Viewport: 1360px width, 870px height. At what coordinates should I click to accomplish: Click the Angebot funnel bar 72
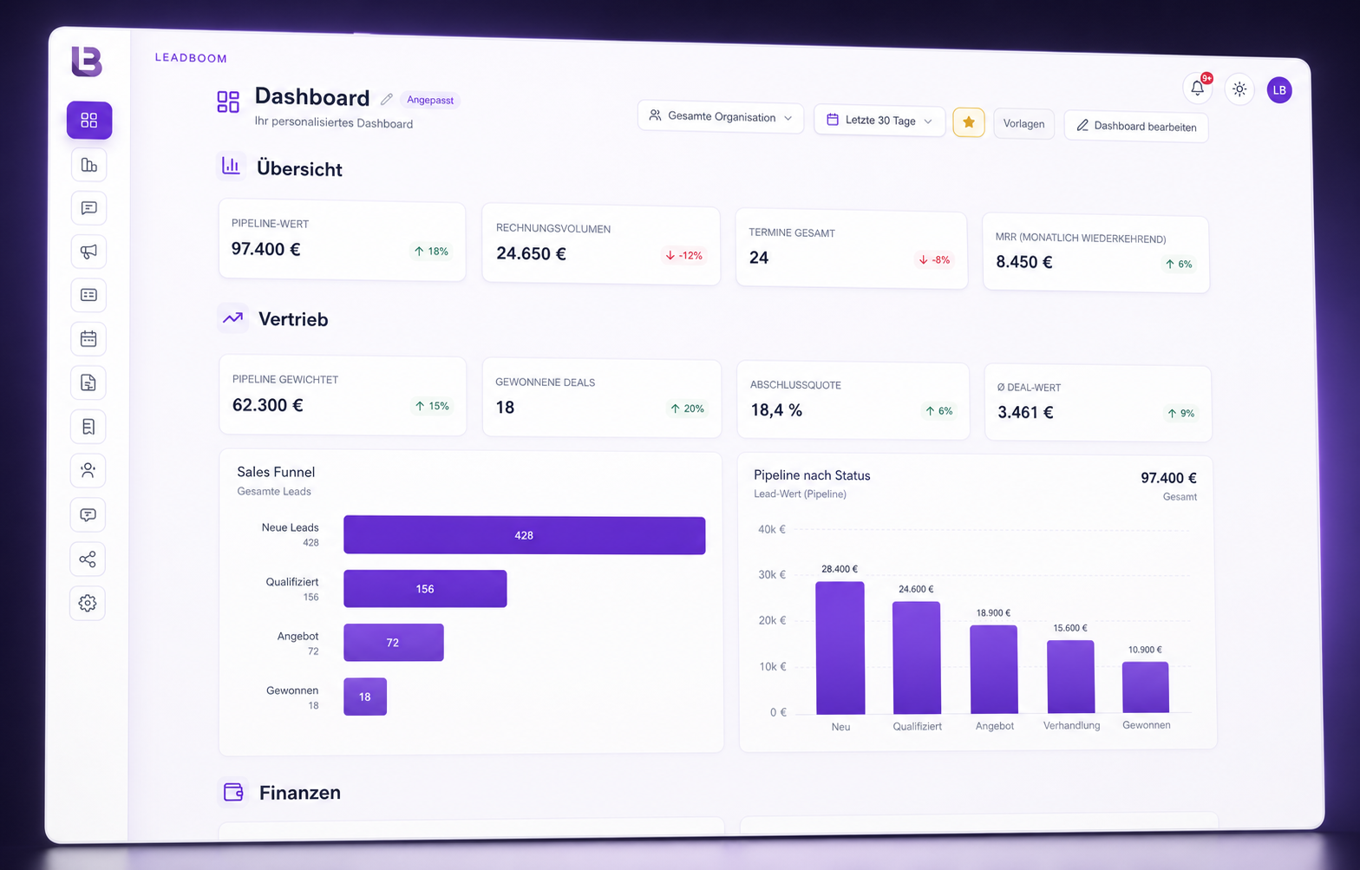click(x=393, y=643)
